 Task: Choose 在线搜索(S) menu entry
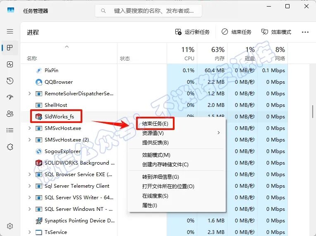point(155,196)
